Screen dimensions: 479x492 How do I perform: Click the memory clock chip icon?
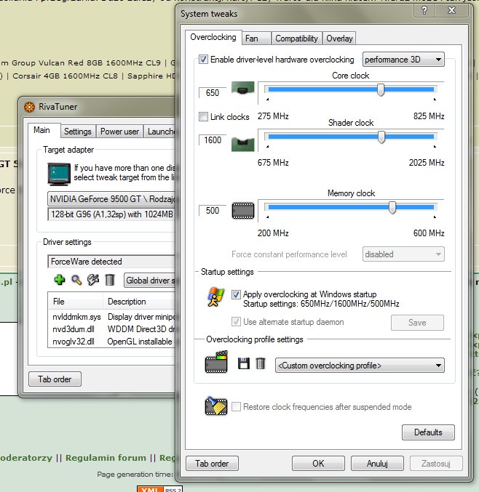coord(243,211)
